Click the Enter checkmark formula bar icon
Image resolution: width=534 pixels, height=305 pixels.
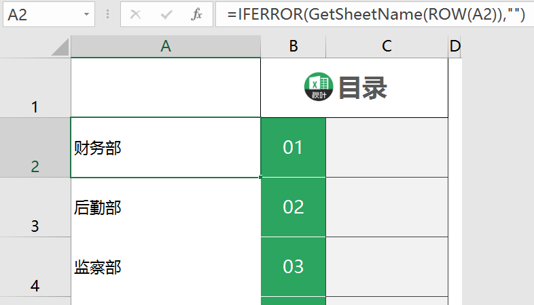pyautogui.click(x=166, y=14)
